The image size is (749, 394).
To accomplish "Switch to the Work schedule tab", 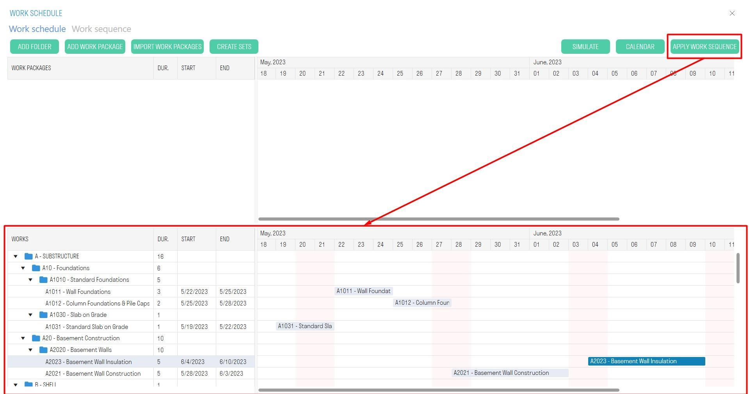I will (37, 29).
